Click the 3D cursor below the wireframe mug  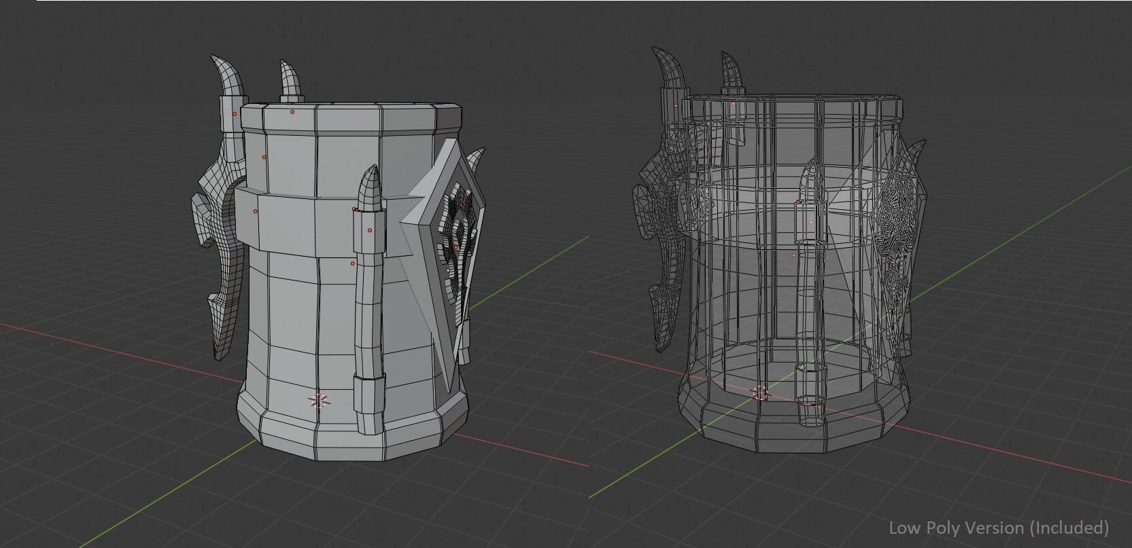[760, 392]
